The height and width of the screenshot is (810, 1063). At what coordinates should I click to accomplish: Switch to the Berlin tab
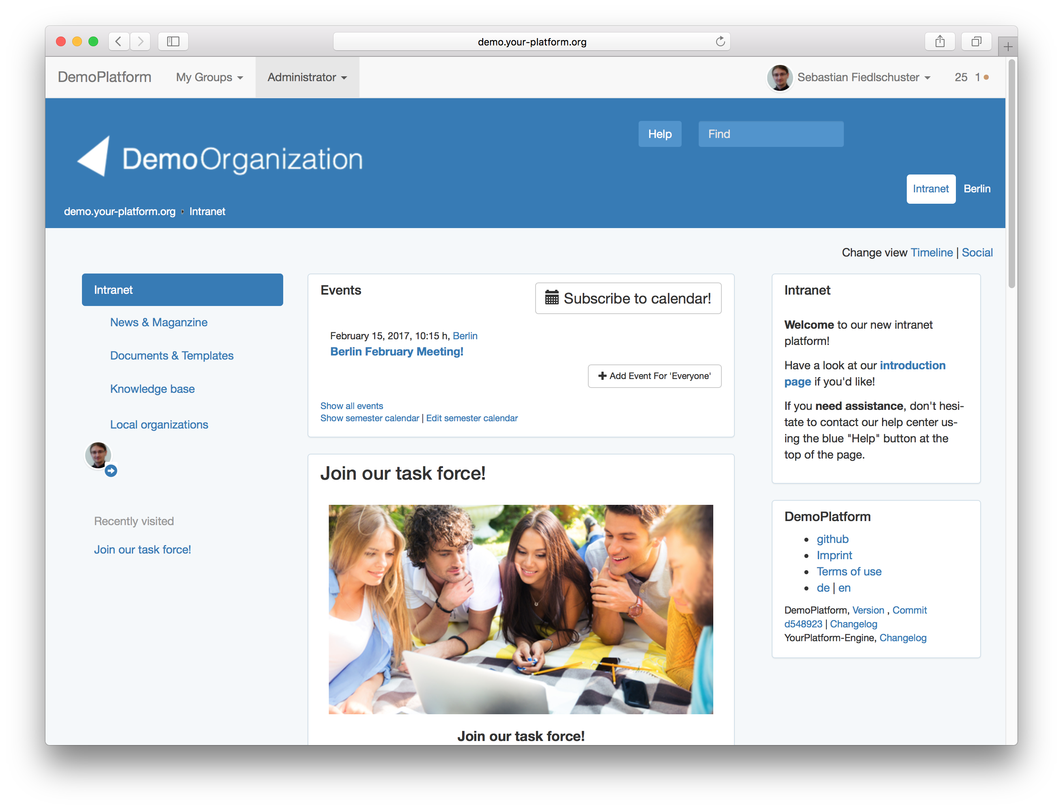click(x=977, y=189)
